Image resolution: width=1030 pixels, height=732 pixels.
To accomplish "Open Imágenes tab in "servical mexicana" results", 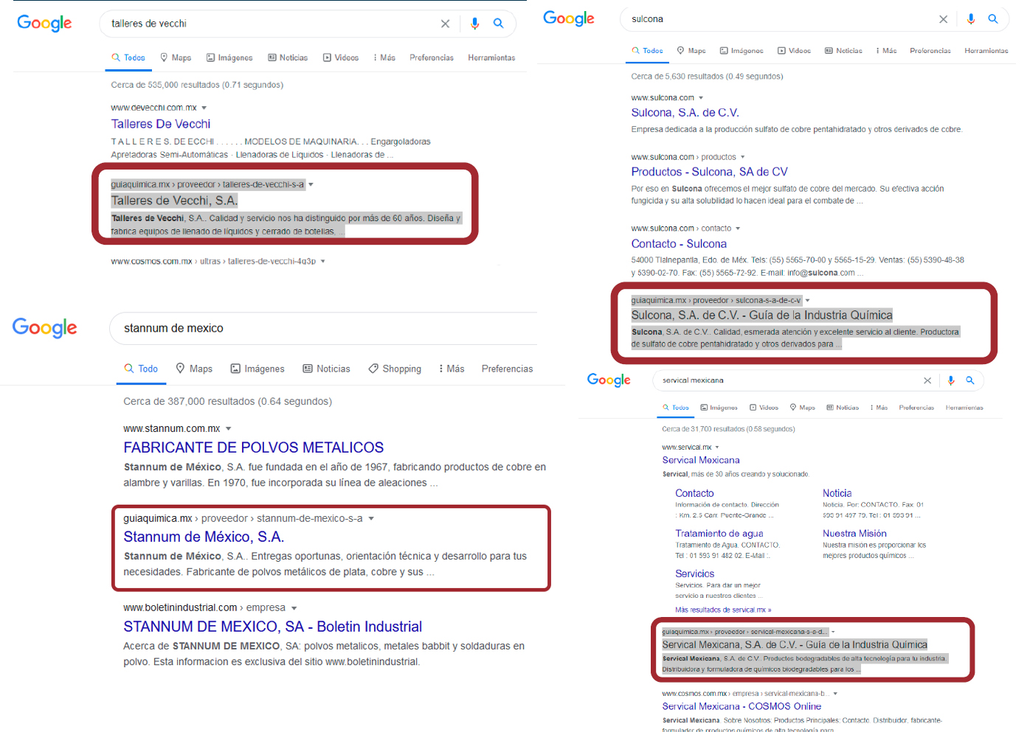I will tap(719, 408).
